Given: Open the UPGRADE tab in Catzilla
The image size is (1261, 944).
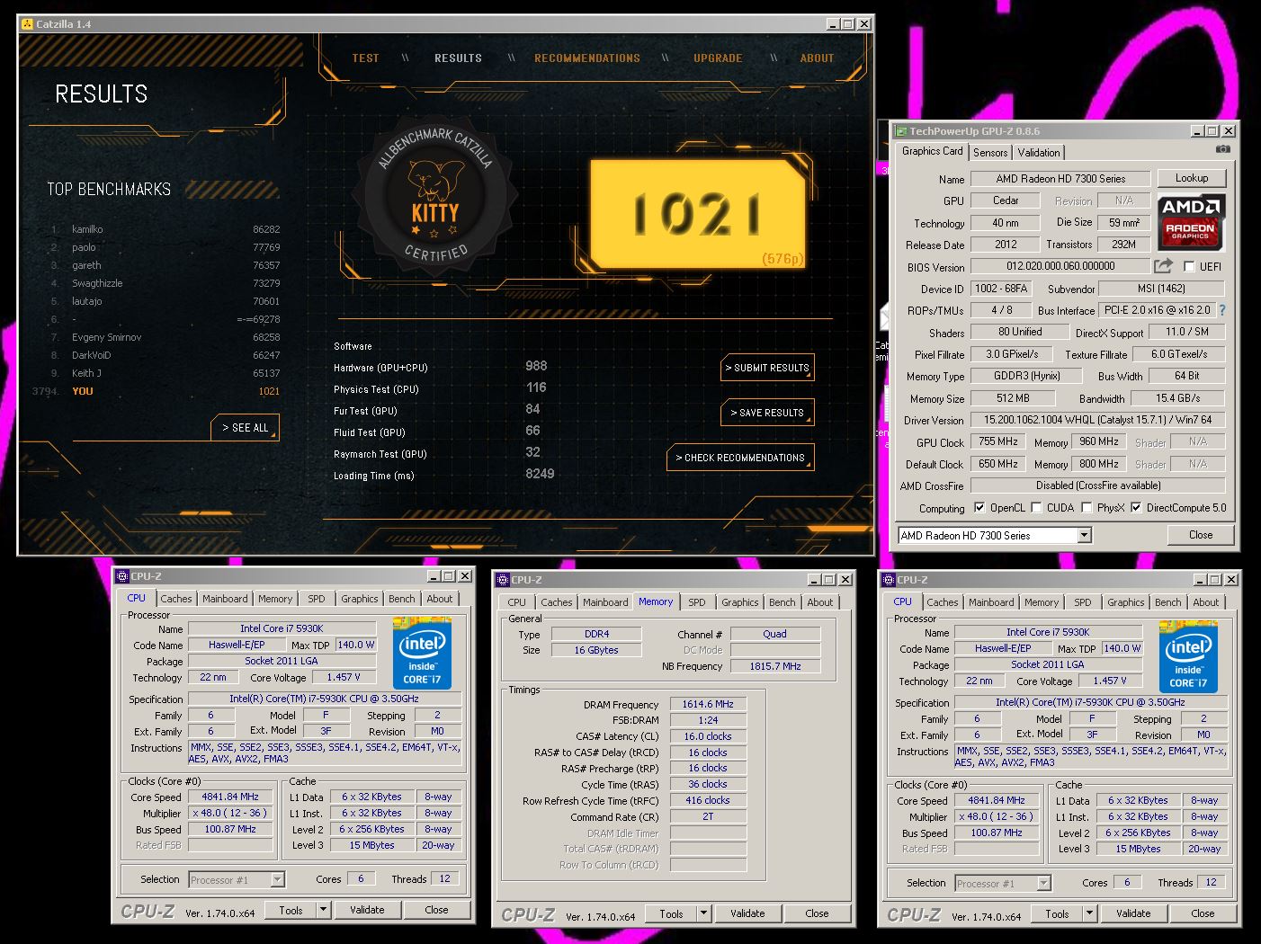Looking at the screenshot, I should click(718, 58).
